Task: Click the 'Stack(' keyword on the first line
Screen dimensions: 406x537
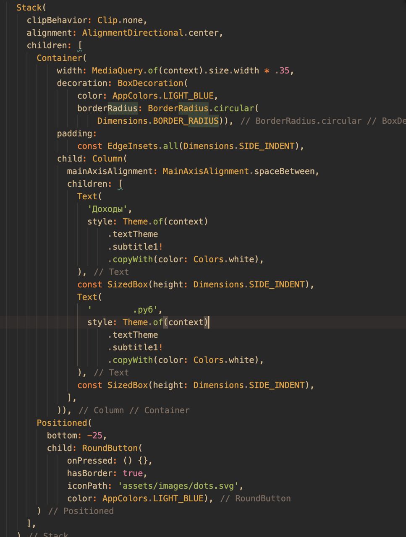Action: [31, 8]
